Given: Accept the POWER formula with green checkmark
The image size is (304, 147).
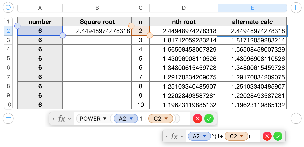Looking at the screenshot, I should 209,119.
